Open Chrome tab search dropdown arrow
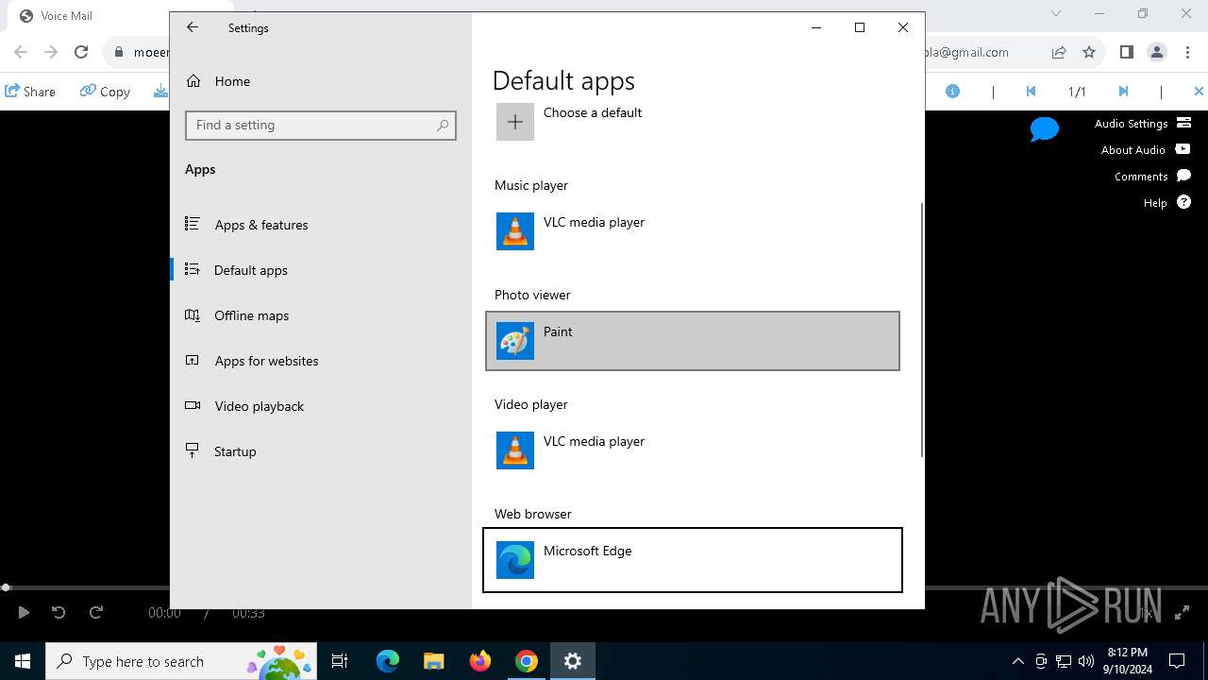This screenshot has height=680, width=1208. point(1056,13)
